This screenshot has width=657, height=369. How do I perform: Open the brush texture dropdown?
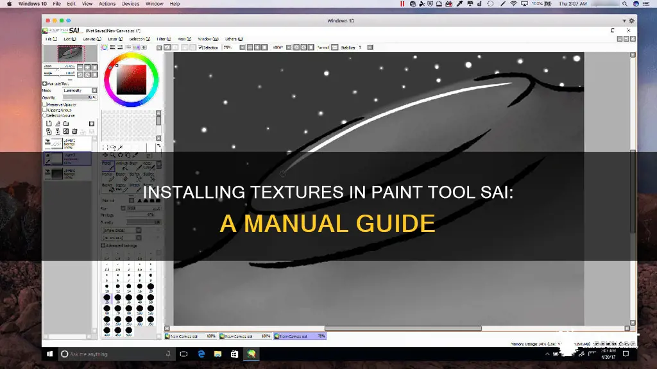pos(121,238)
